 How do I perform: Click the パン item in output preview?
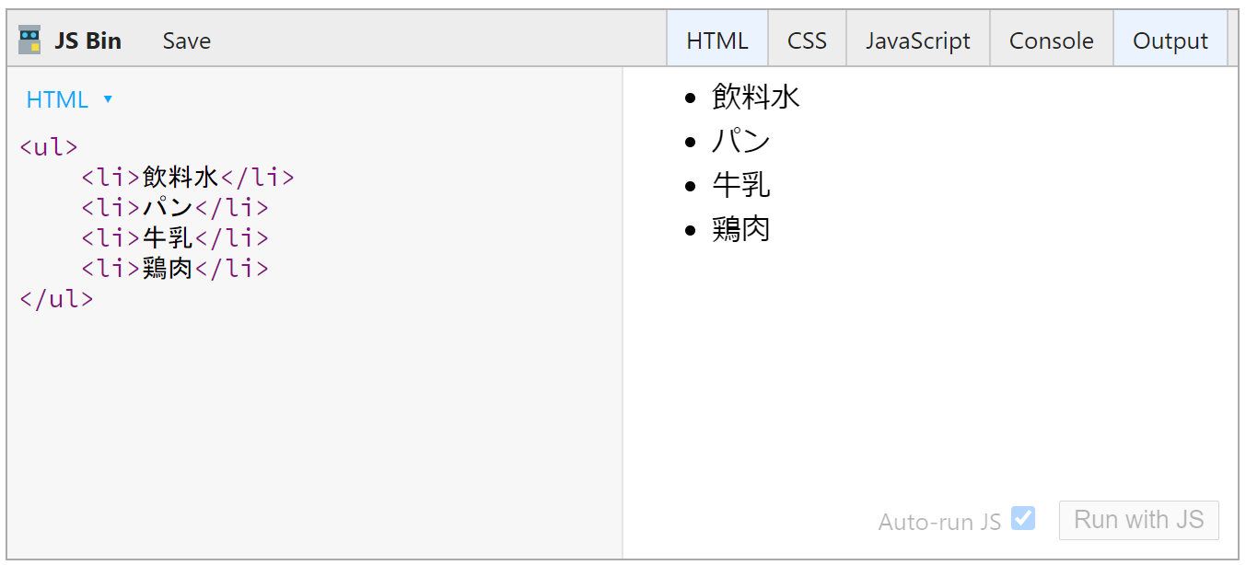click(740, 141)
